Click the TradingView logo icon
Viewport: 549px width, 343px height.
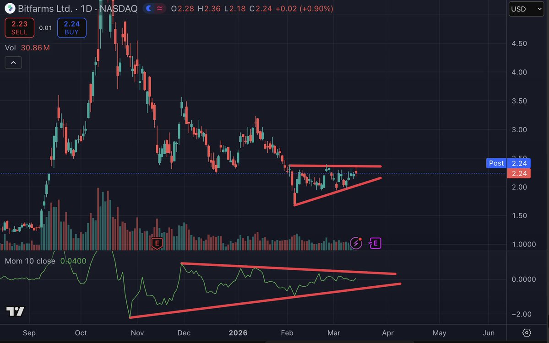tap(16, 311)
